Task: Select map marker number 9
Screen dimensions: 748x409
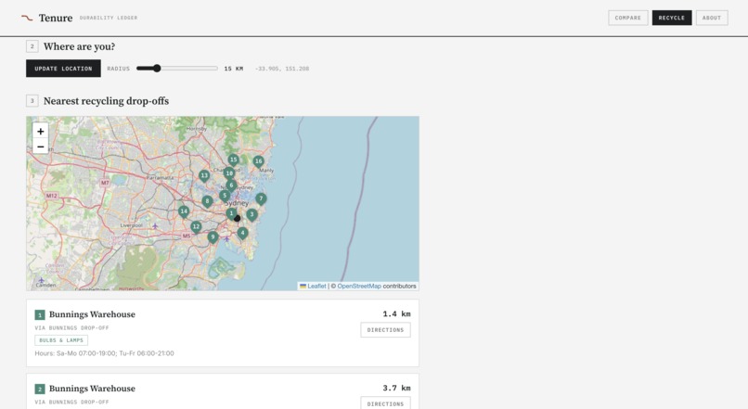Action: coord(213,236)
